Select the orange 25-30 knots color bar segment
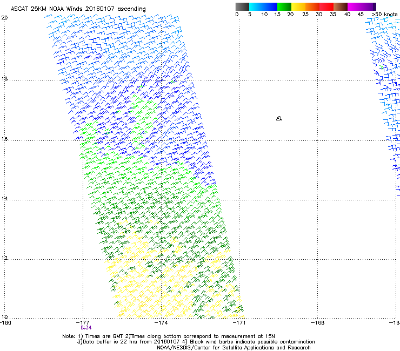This screenshot has height=351, width=400. coord(312,6)
